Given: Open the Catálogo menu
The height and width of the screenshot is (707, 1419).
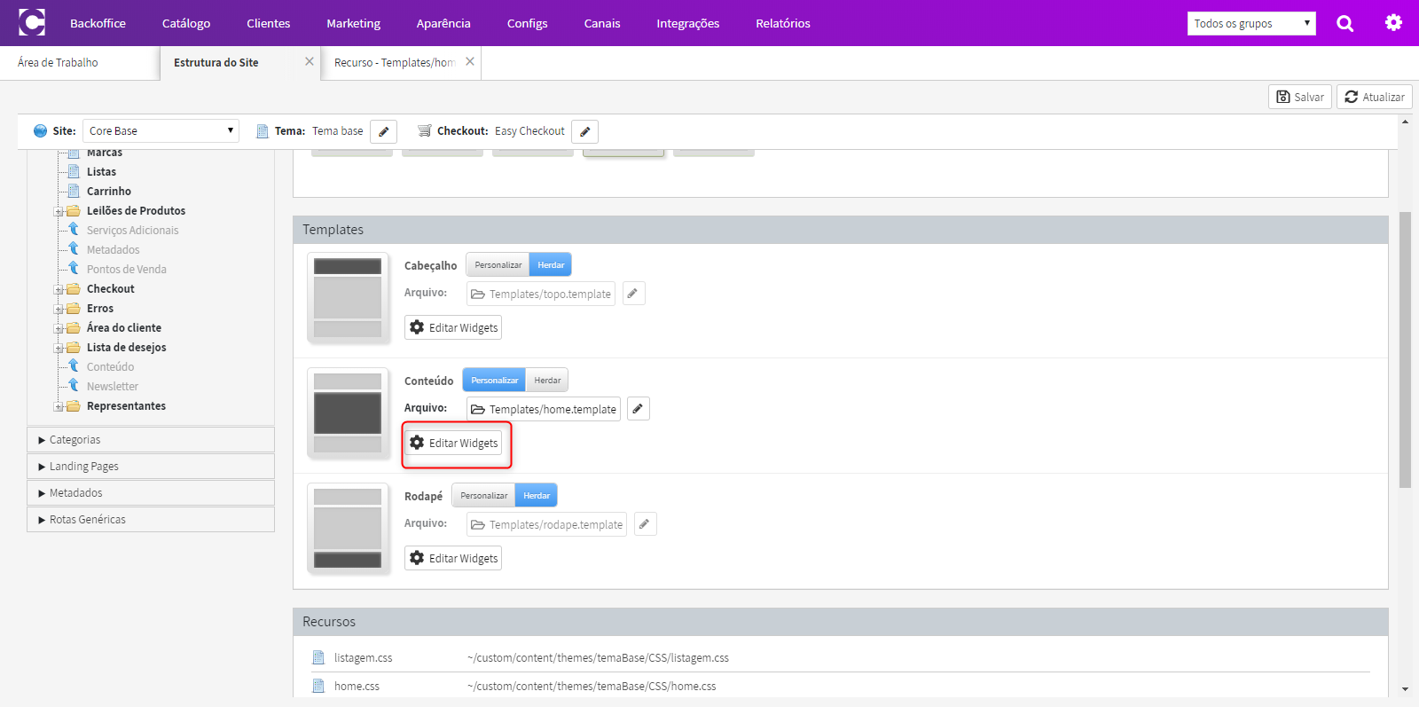Looking at the screenshot, I should 186,23.
